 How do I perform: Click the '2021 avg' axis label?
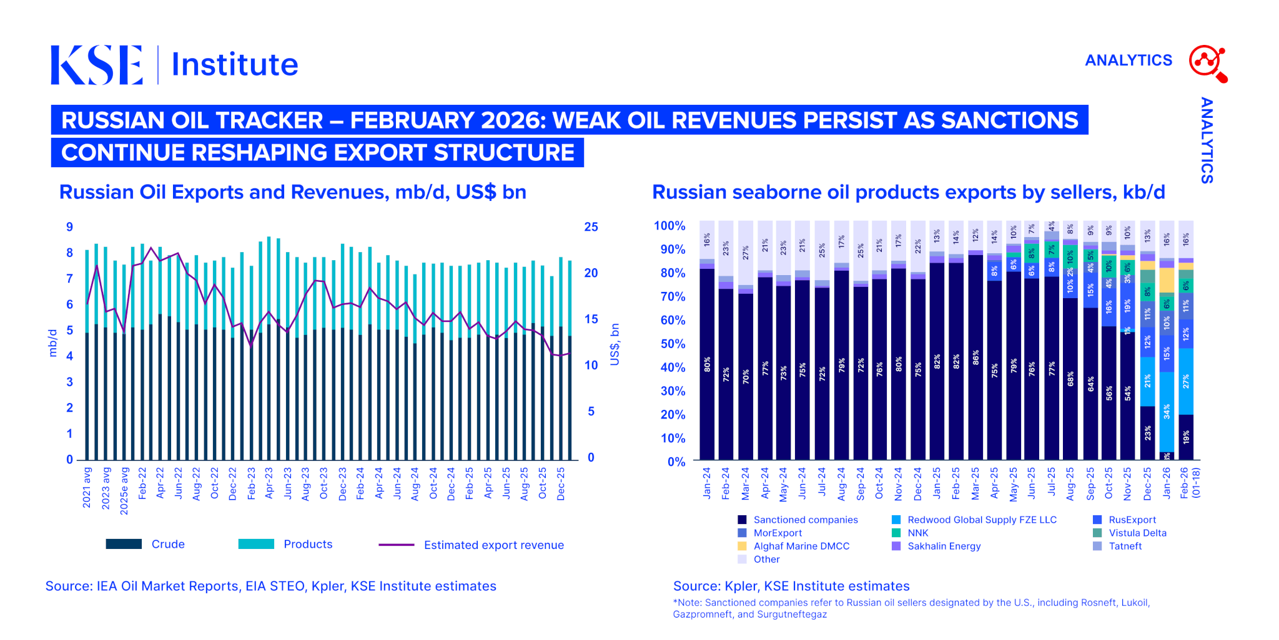[87, 487]
